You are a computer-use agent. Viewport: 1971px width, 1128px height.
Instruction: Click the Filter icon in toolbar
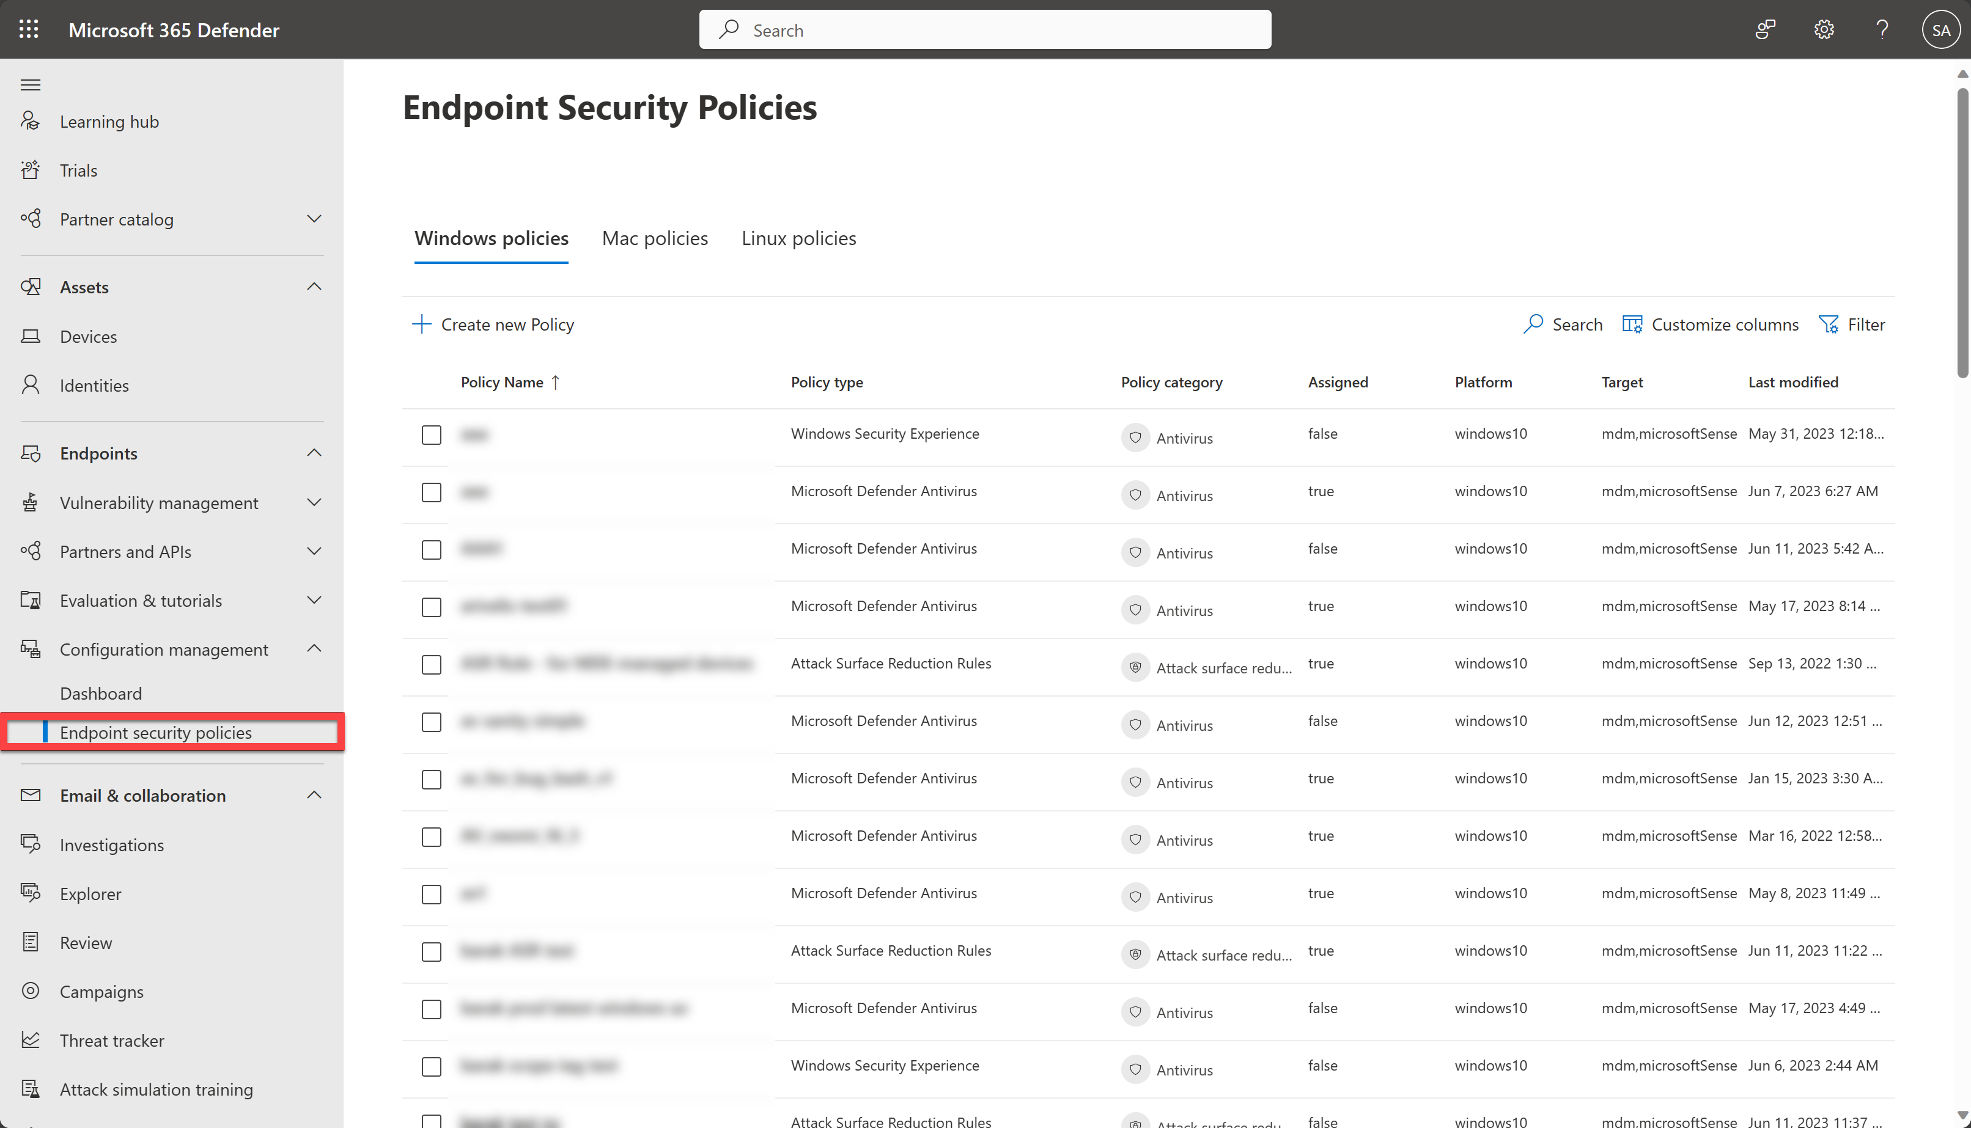tap(1830, 323)
